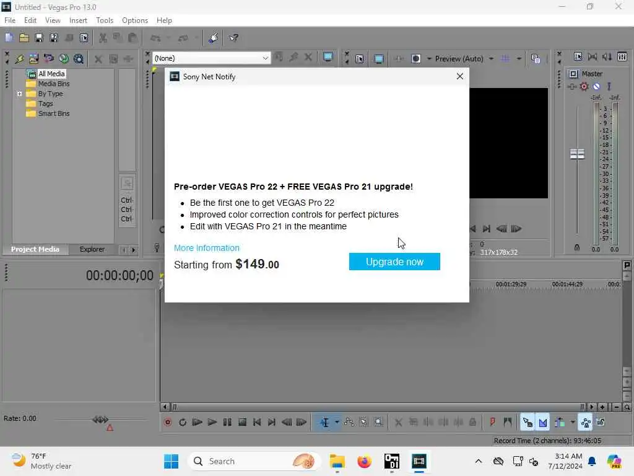This screenshot has width=634, height=476.
Task: Click Copy Snapshot to Clipboard icon
Action: (x=536, y=59)
